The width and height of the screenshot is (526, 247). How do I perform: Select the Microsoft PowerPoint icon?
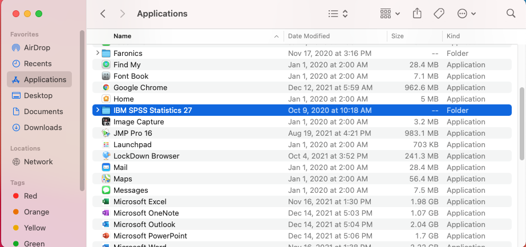pyautogui.click(x=106, y=236)
